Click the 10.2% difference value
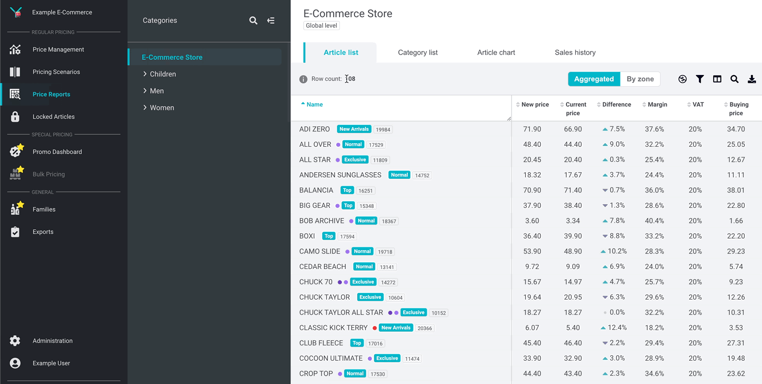The image size is (762, 384). [617, 252]
